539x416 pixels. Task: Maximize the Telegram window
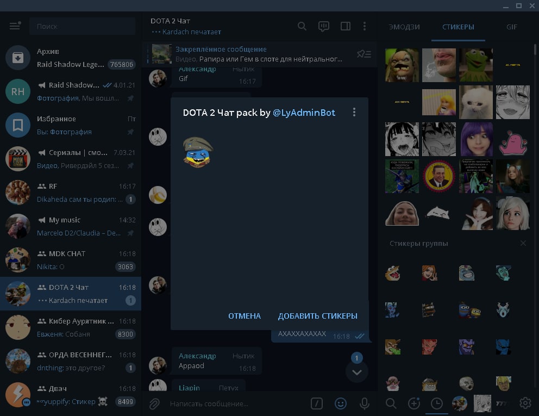[519, 6]
